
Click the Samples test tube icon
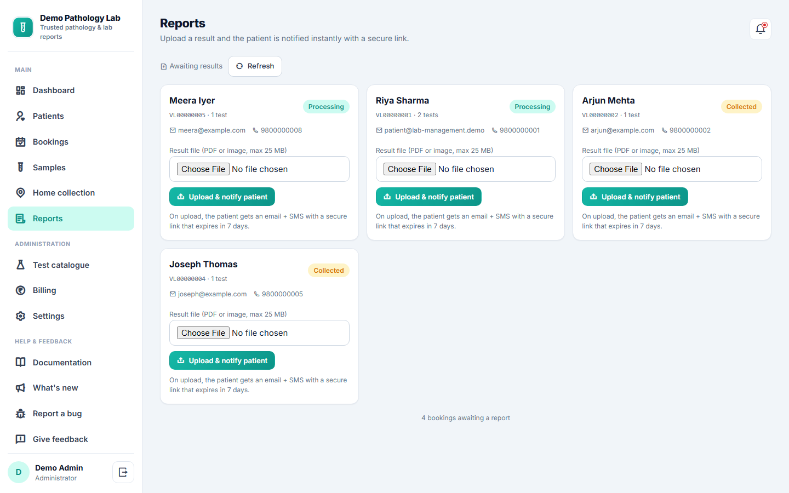pos(20,167)
